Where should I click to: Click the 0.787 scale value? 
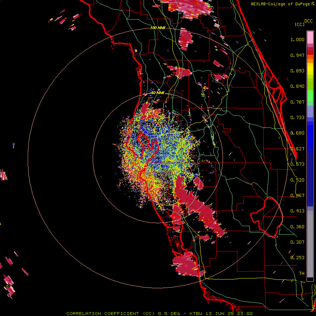point(297,102)
